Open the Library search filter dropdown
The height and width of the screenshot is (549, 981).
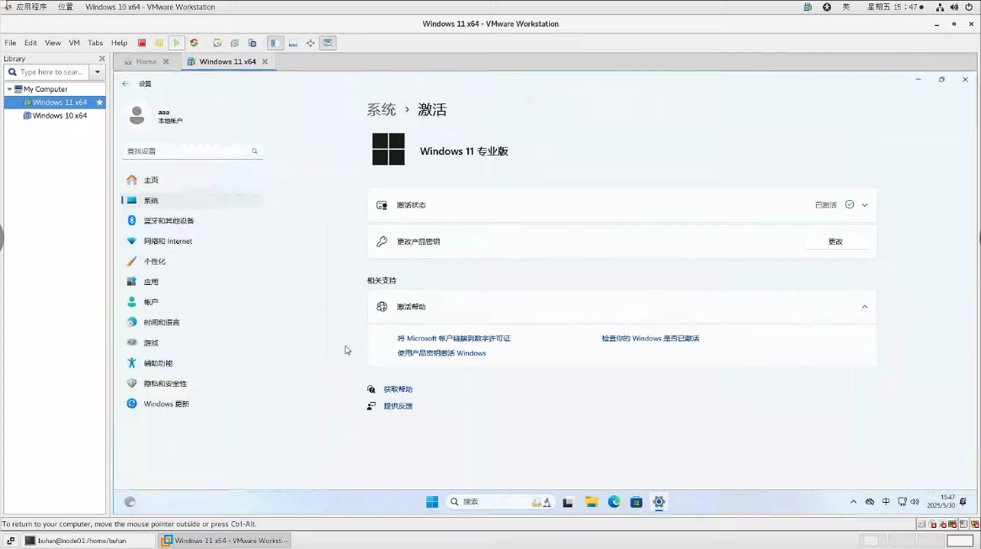[x=98, y=71]
